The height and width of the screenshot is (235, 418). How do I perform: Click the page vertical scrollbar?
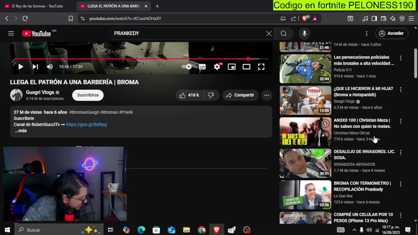(415, 64)
